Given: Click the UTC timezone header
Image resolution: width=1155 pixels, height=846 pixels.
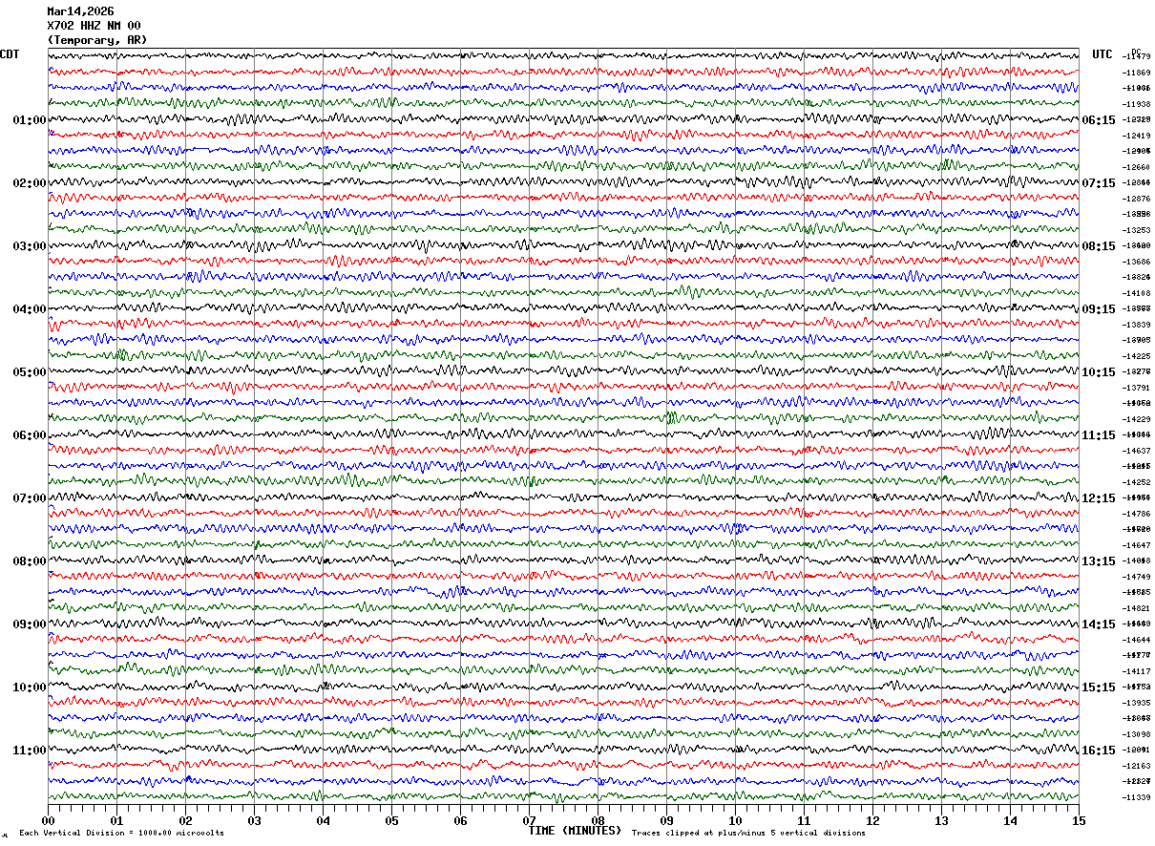Looking at the screenshot, I should (1102, 54).
